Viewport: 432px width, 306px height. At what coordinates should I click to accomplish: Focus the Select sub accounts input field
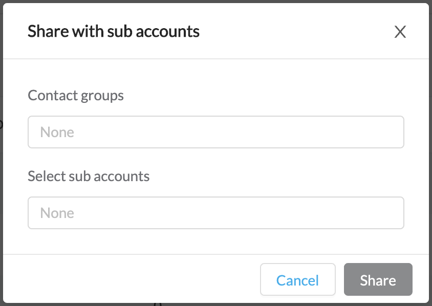point(215,213)
